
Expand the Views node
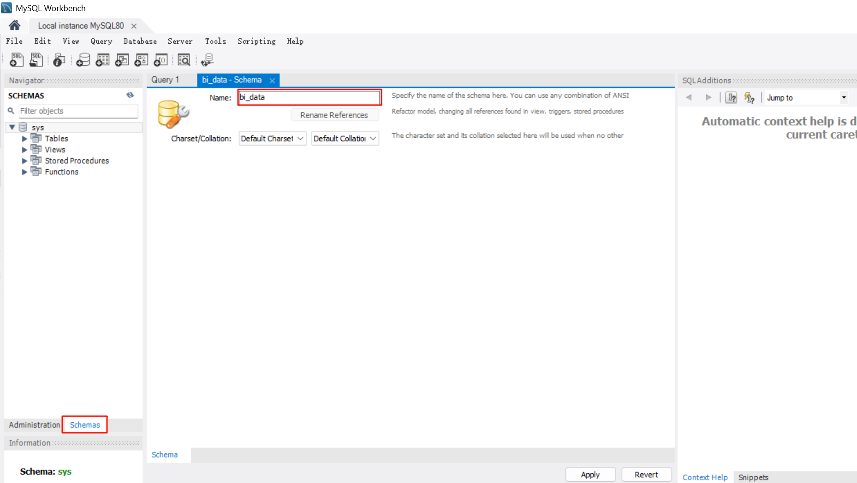point(24,149)
